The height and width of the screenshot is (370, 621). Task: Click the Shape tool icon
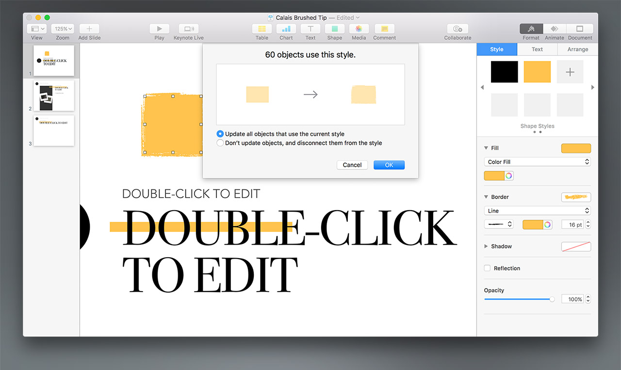tap(334, 29)
